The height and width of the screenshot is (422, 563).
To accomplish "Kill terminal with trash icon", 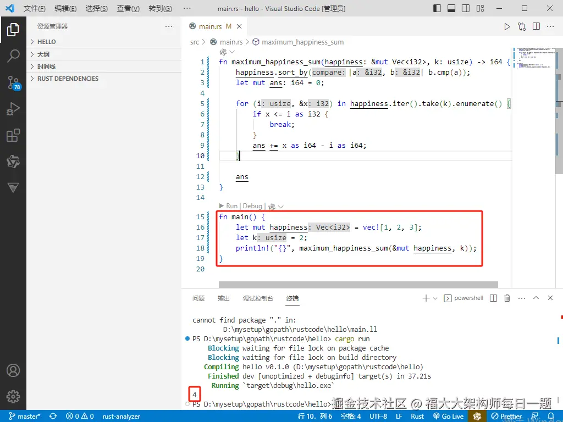I will click(507, 298).
